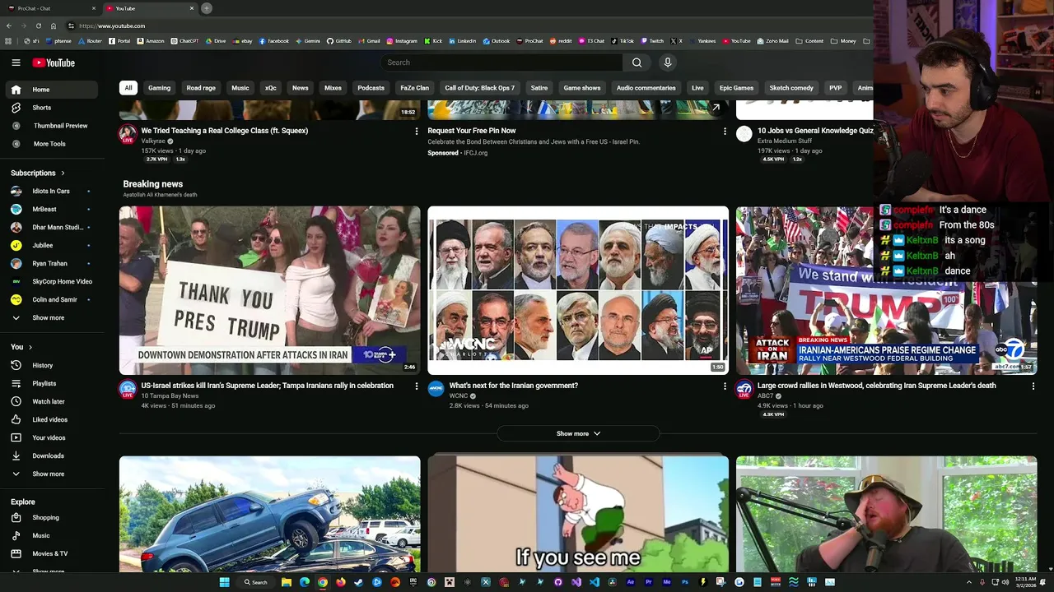Select the Call of Duty: Black Ops 7 chip

point(479,88)
